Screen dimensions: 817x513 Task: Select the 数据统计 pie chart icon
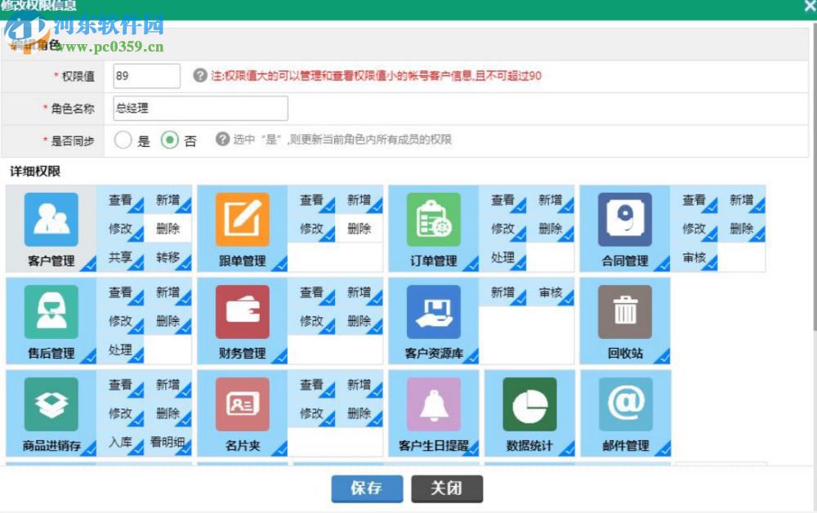click(529, 404)
